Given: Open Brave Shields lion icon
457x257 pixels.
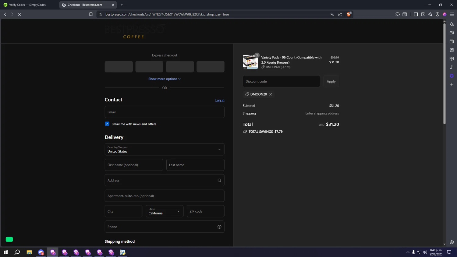Looking at the screenshot, I should pos(349,14).
